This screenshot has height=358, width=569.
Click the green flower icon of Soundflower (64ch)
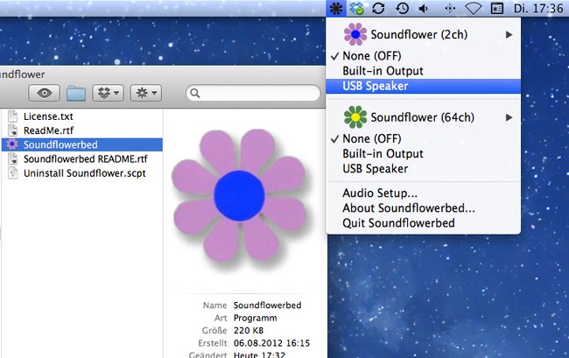(355, 117)
